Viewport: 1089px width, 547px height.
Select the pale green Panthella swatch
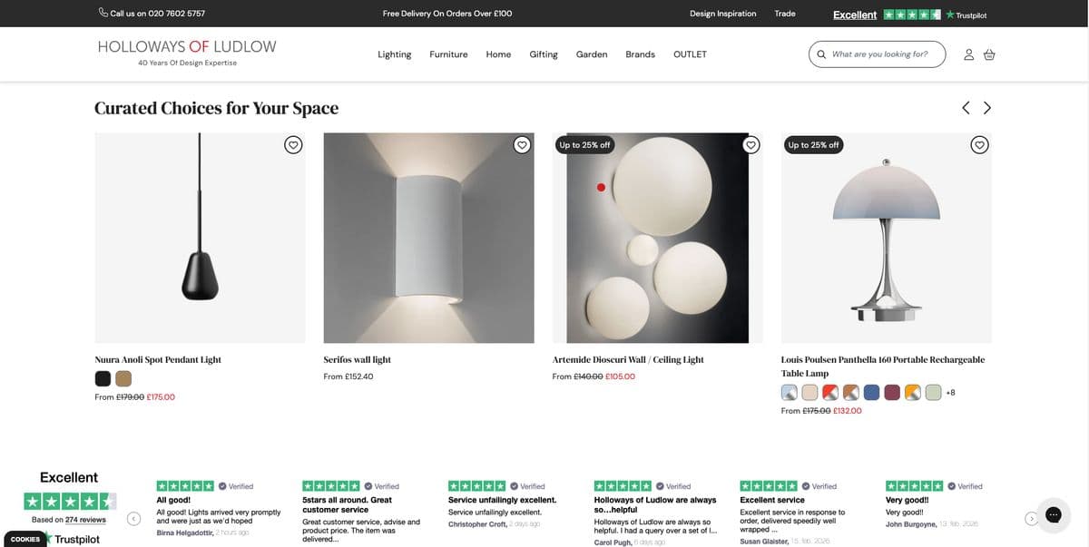[x=933, y=392]
